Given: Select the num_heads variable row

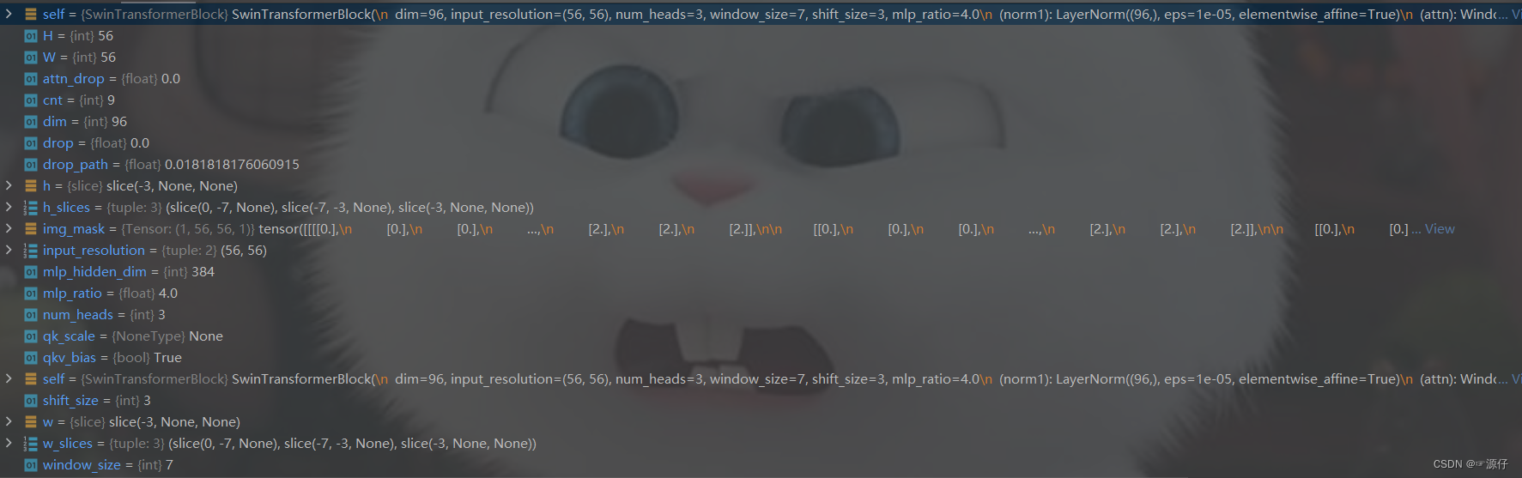Looking at the screenshot, I should [761, 315].
